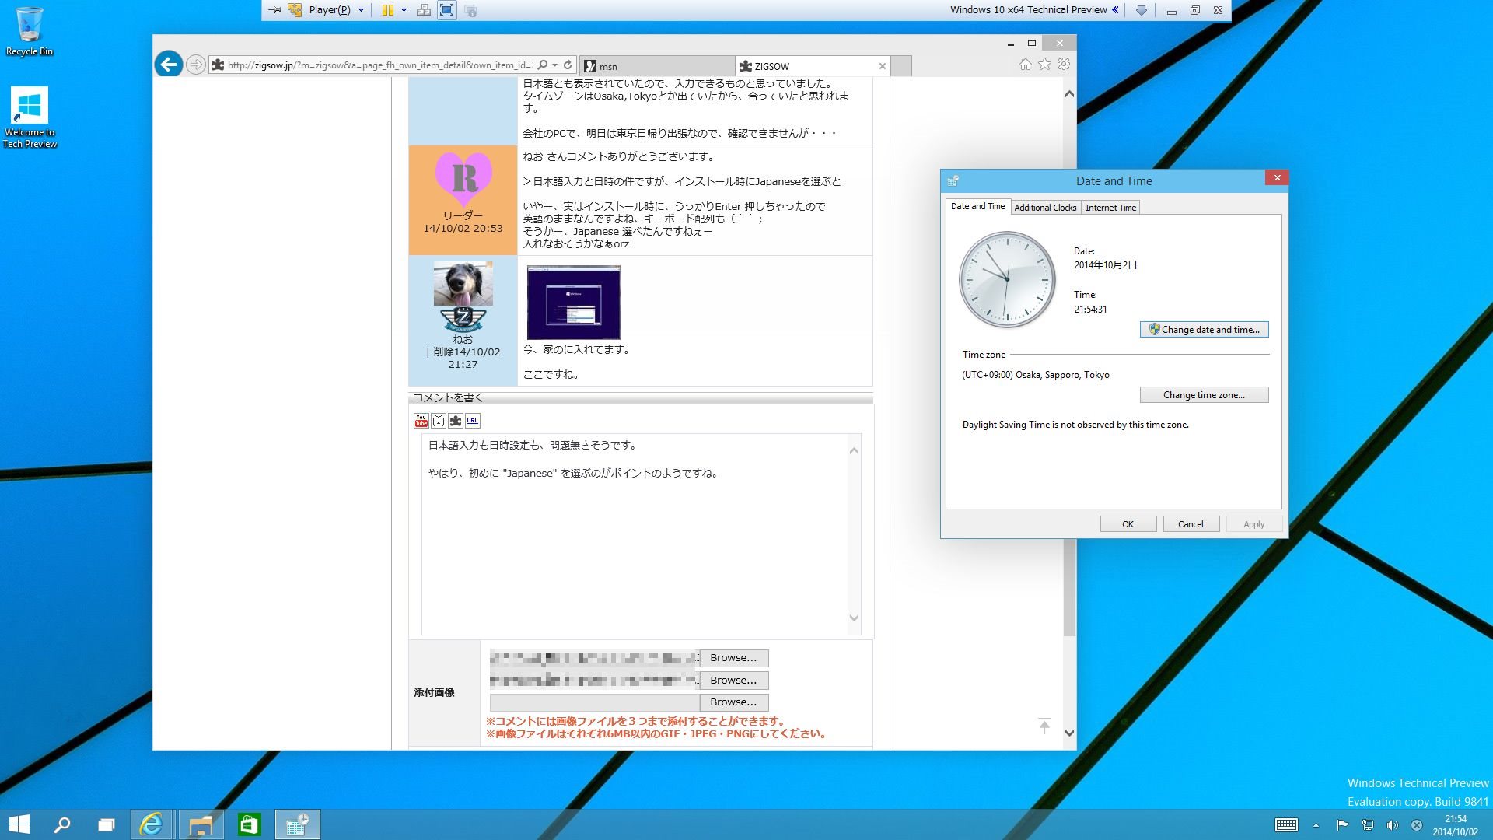Expand the address bar search dropdown
Image resolution: width=1493 pixels, height=840 pixels.
554,65
